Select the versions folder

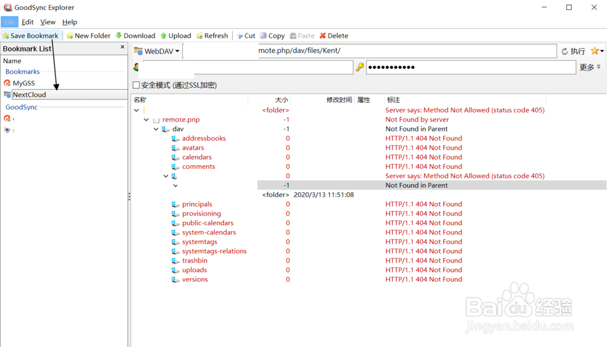tap(195, 279)
